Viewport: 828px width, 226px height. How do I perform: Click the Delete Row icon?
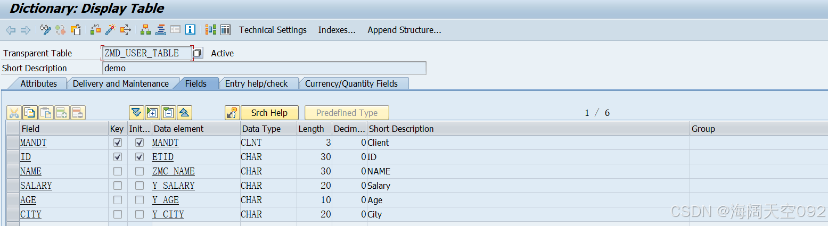tap(78, 113)
